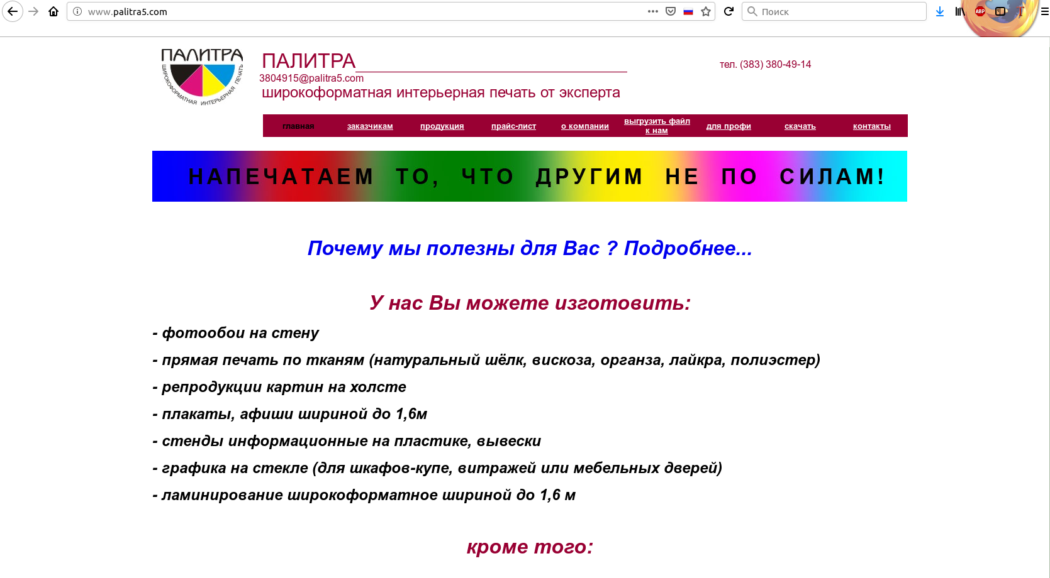Bookmark this page with the star icon

click(706, 11)
